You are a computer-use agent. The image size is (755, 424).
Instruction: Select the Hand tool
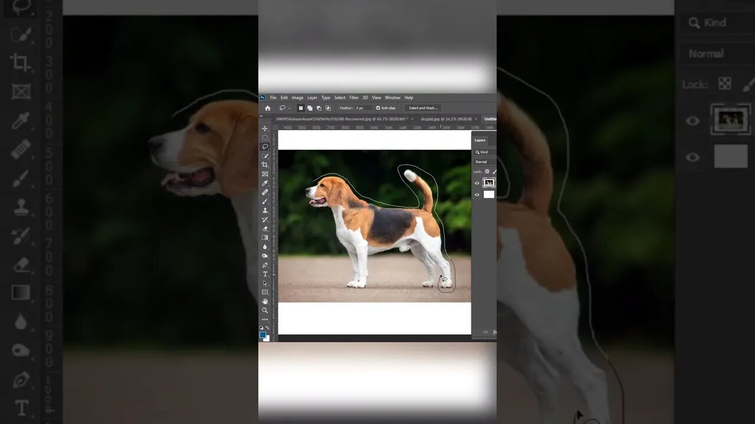coord(265,301)
